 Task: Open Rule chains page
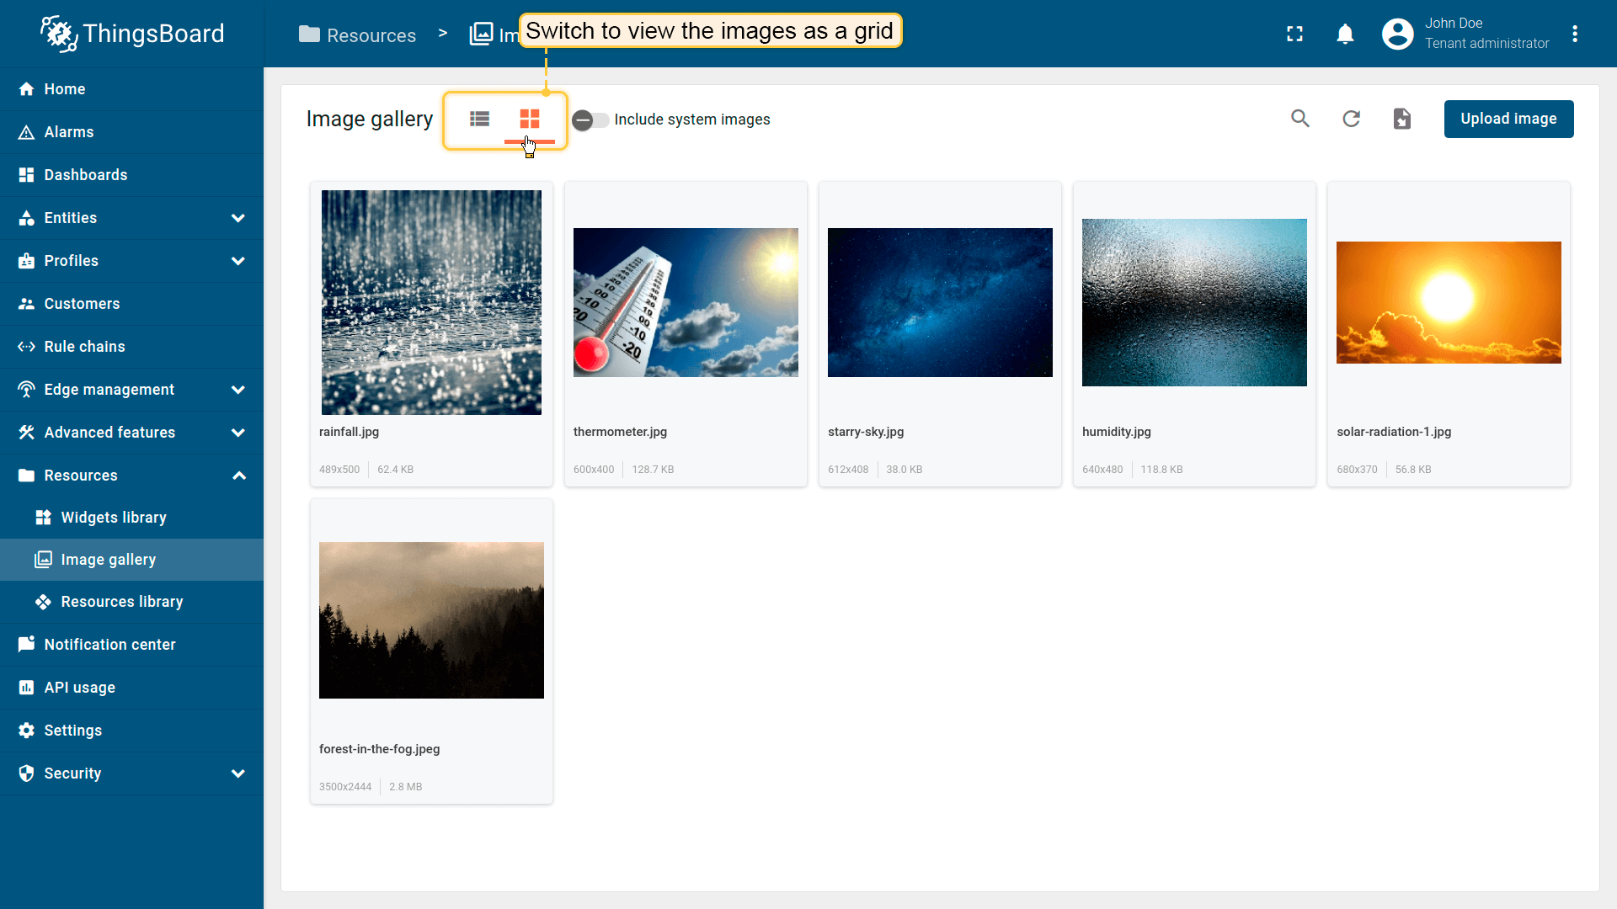(84, 347)
